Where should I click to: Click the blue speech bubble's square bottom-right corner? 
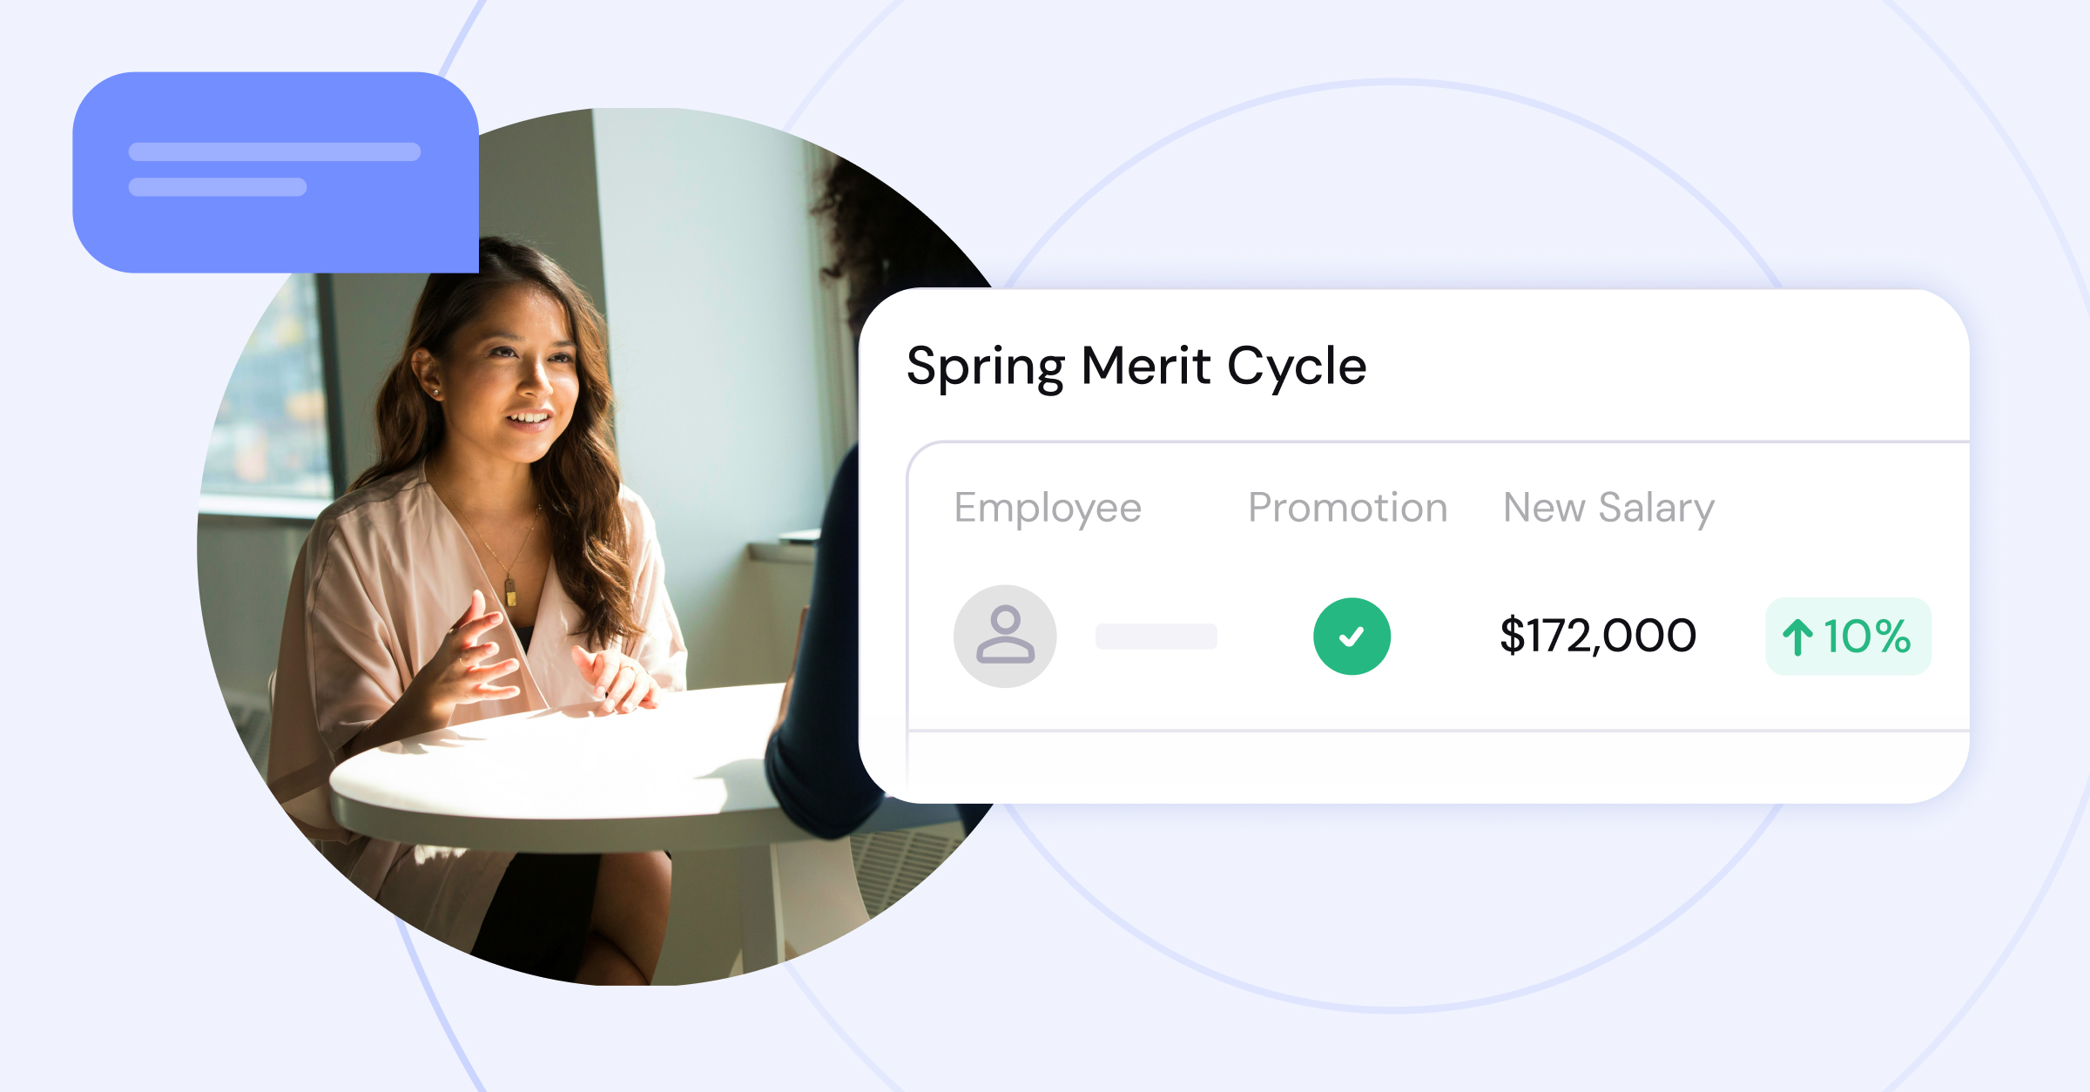click(x=466, y=260)
